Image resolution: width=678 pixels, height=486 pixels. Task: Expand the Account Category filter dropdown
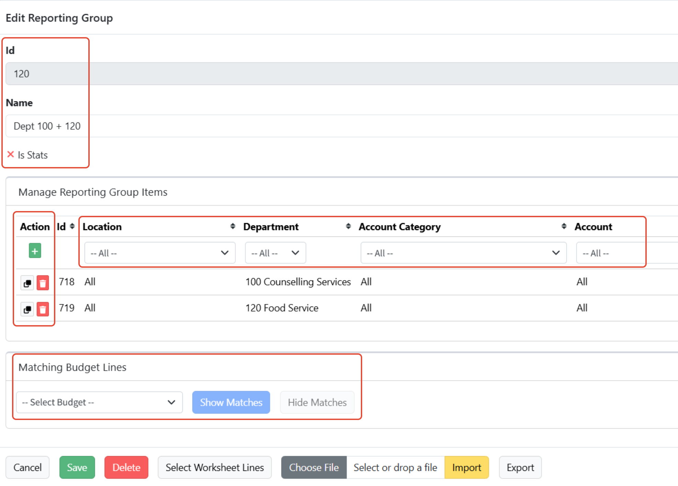point(463,253)
